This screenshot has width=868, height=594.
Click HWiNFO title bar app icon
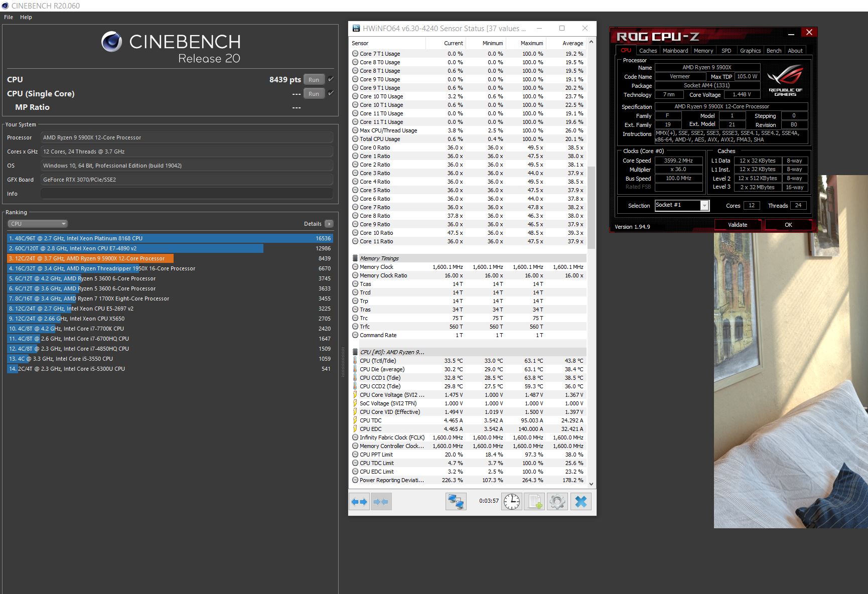356,29
